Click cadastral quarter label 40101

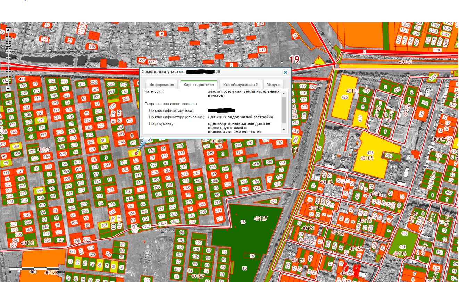[352, 91]
